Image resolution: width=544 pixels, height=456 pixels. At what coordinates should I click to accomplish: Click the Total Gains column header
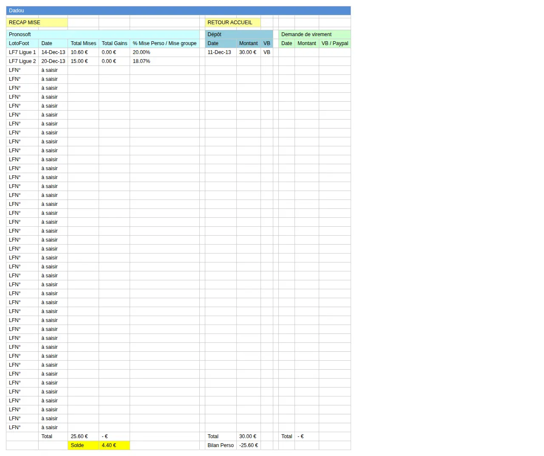[114, 43]
